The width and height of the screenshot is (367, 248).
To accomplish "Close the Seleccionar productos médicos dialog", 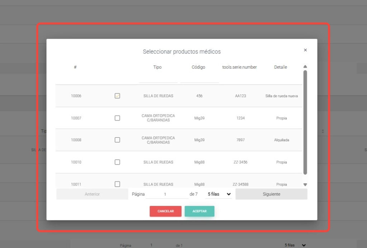I will point(305,50).
